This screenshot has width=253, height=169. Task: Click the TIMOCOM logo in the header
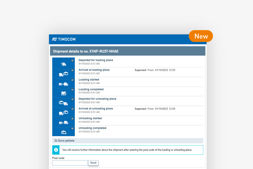click(64, 39)
